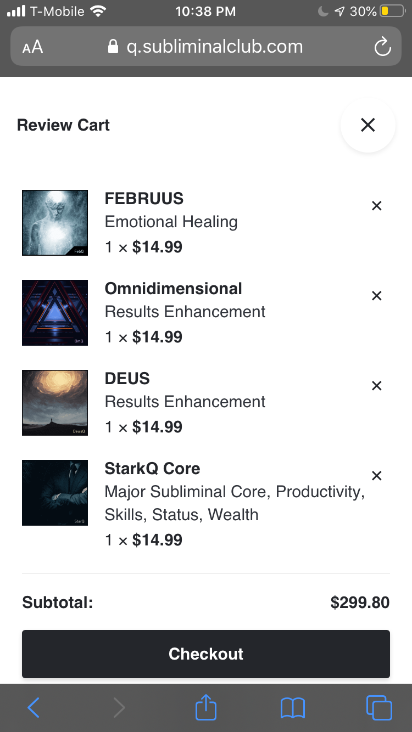The width and height of the screenshot is (412, 732).
Task: Tap the Omnidimensional product title
Action: pyautogui.click(x=173, y=289)
